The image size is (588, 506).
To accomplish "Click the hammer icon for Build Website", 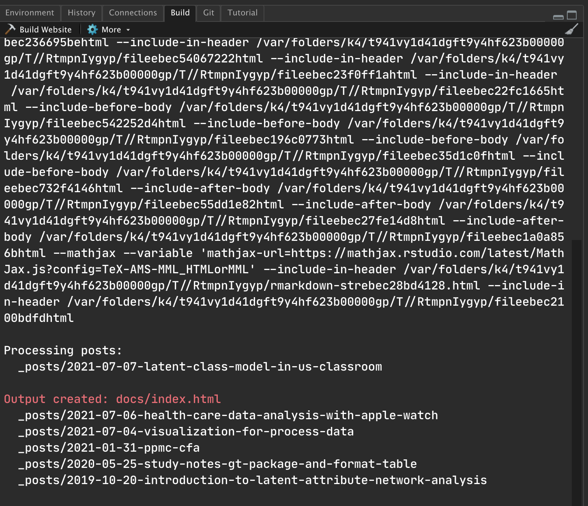I will 10,30.
